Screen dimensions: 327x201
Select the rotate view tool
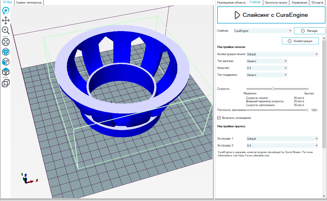click(x=6, y=11)
